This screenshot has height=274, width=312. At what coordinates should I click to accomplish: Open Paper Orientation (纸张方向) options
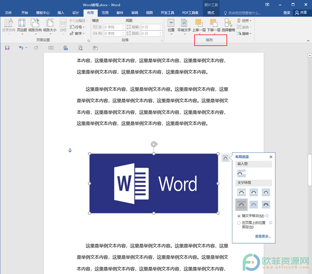tap(35, 26)
